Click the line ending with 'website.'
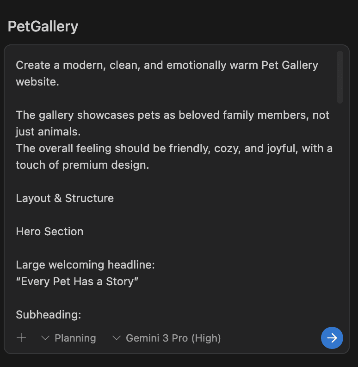The height and width of the screenshot is (367, 358). pos(37,82)
